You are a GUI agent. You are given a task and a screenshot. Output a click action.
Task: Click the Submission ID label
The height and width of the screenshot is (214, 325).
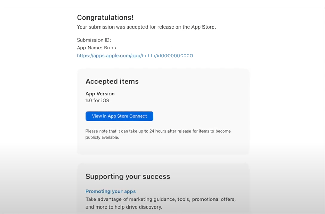(94, 40)
